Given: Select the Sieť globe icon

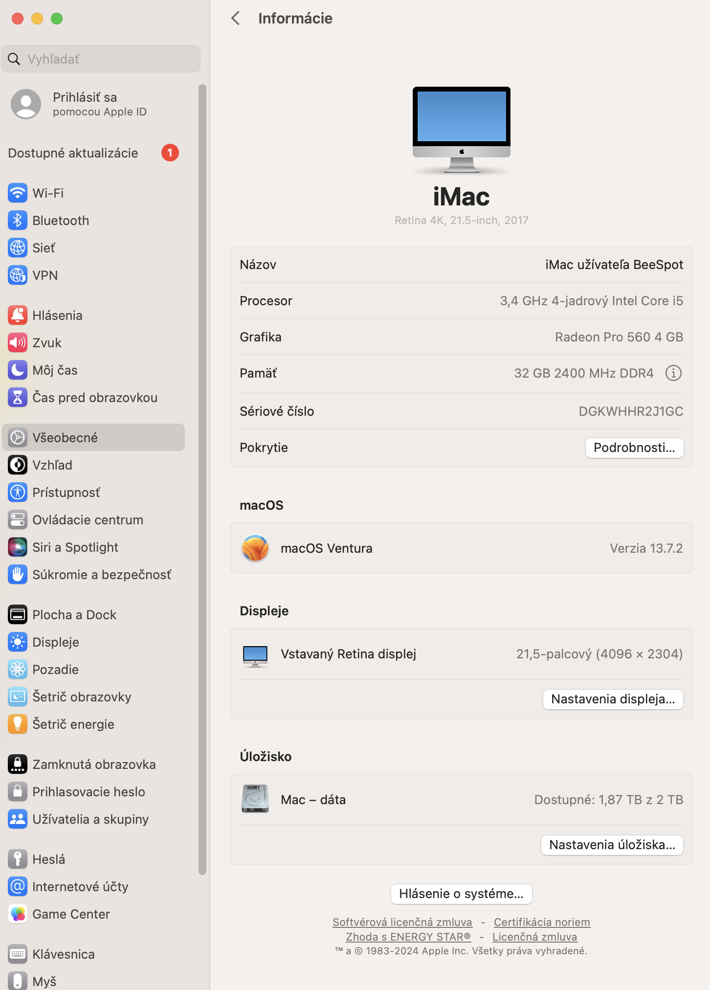Looking at the screenshot, I should 18,247.
